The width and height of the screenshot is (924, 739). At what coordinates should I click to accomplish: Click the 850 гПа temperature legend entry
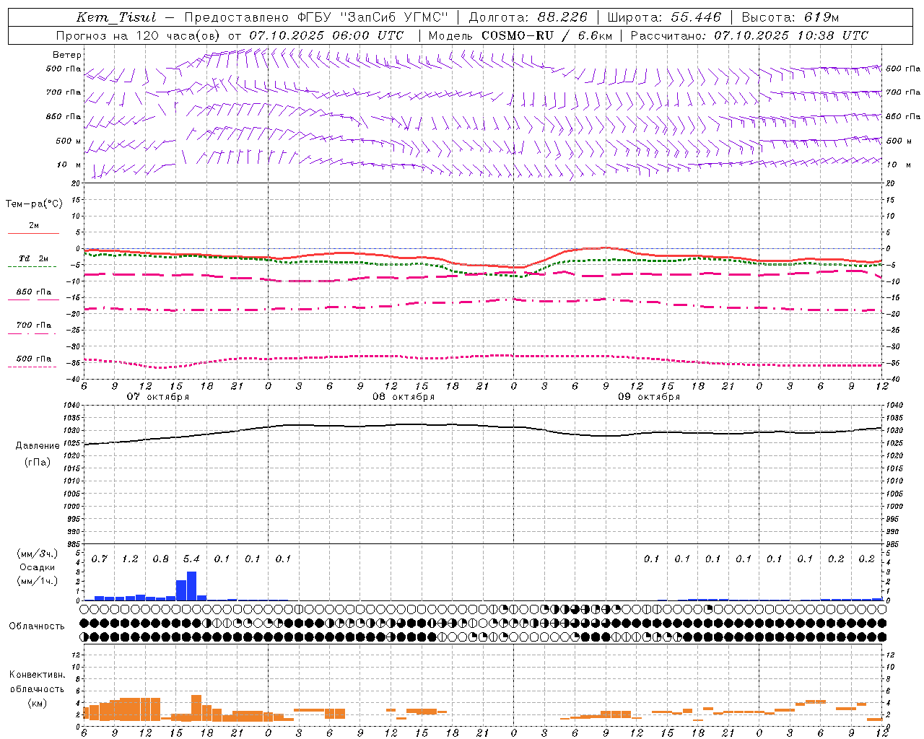click(34, 292)
